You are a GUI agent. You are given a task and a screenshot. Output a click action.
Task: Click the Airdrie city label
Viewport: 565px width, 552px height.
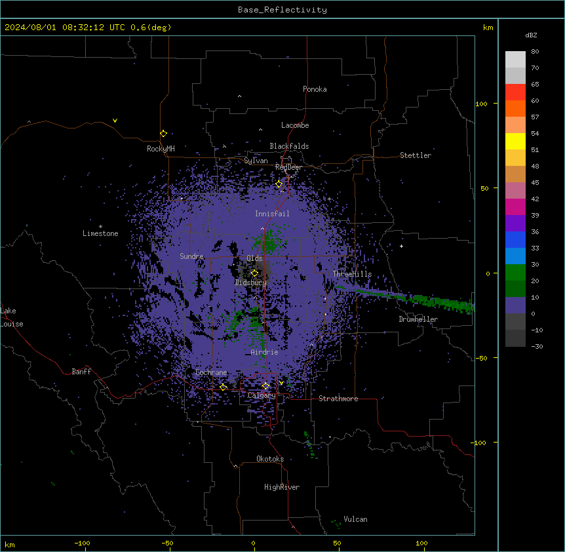[x=264, y=352]
